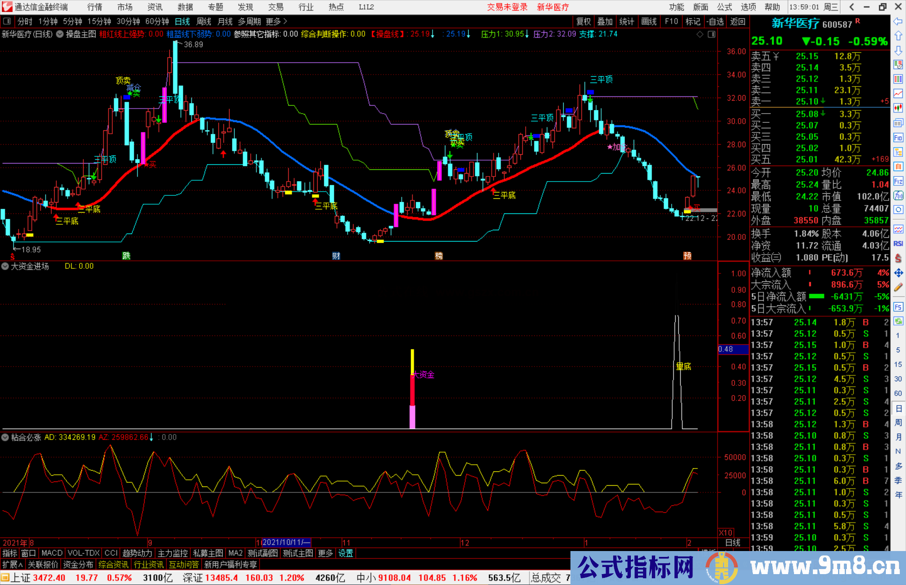Open the 行情 menu in title bar
906x585 pixels.
pyautogui.click(x=94, y=7)
